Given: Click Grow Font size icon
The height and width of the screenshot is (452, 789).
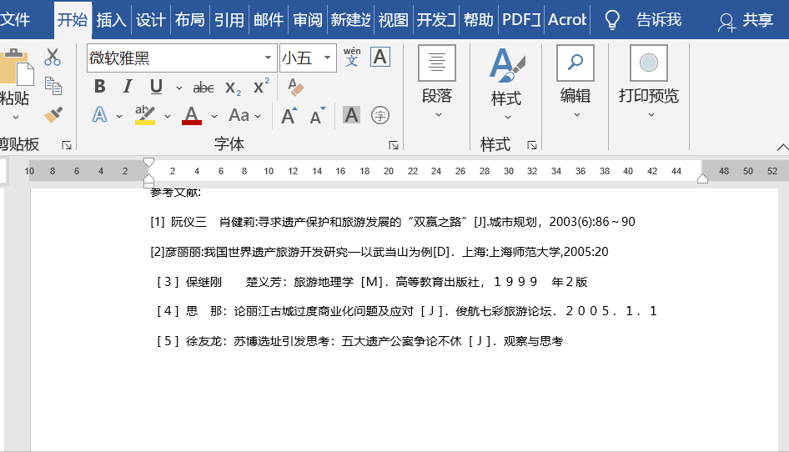Looking at the screenshot, I should (289, 116).
